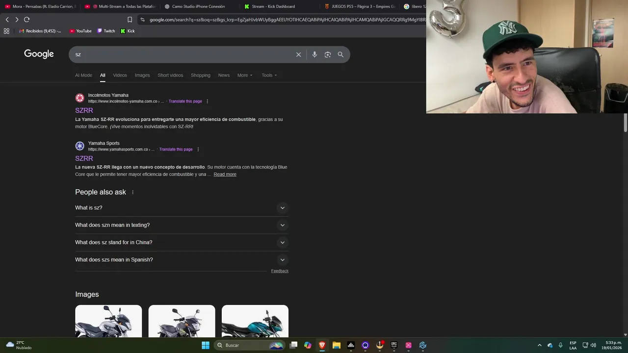Viewport: 628px width, 353px height.
Task: Open the About this result menu for People also ask
Action: (132, 192)
